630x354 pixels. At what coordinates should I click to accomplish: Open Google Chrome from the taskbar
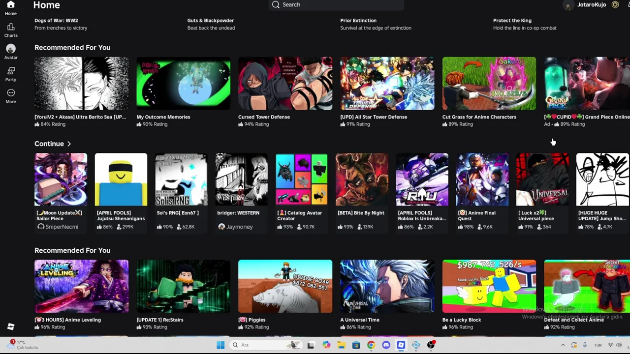[x=371, y=345]
